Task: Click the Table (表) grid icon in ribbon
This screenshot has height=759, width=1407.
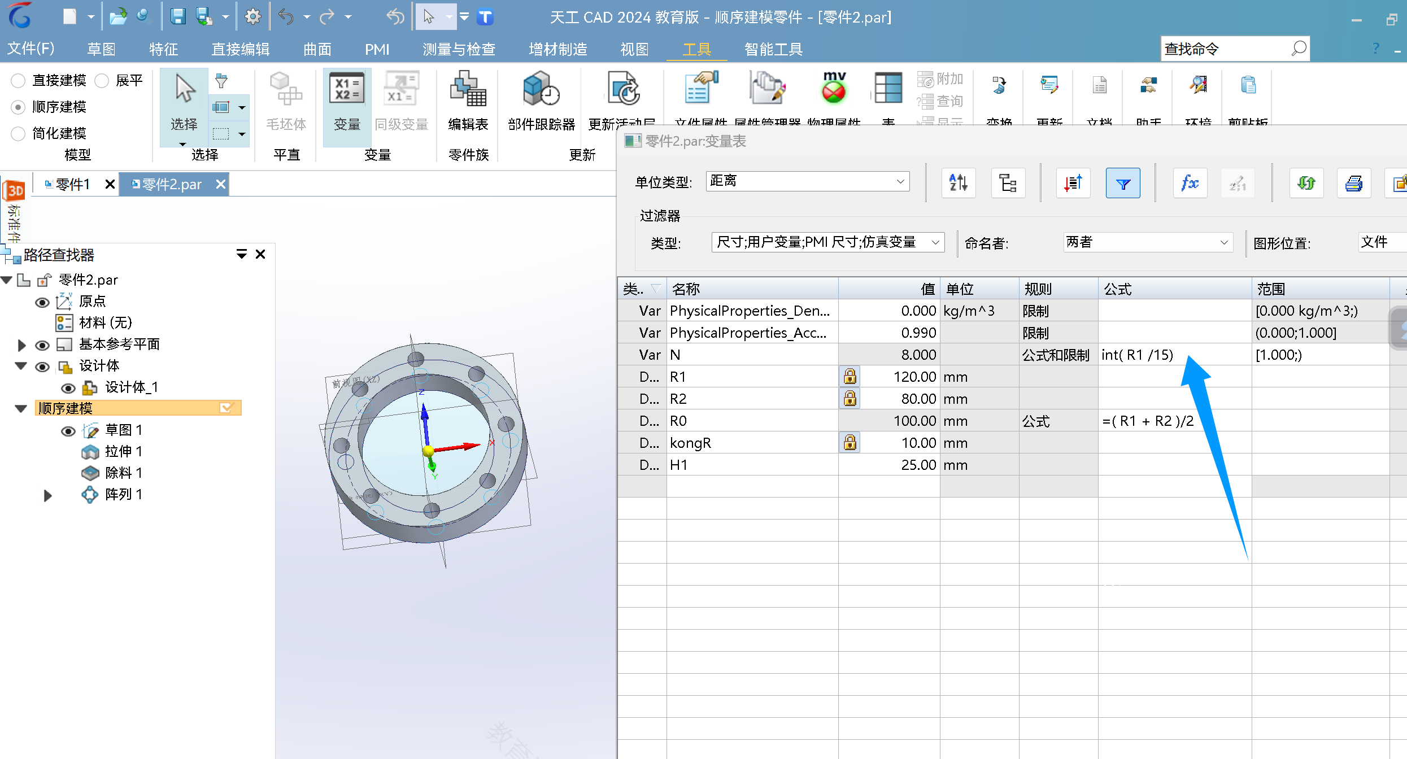Action: coord(888,88)
